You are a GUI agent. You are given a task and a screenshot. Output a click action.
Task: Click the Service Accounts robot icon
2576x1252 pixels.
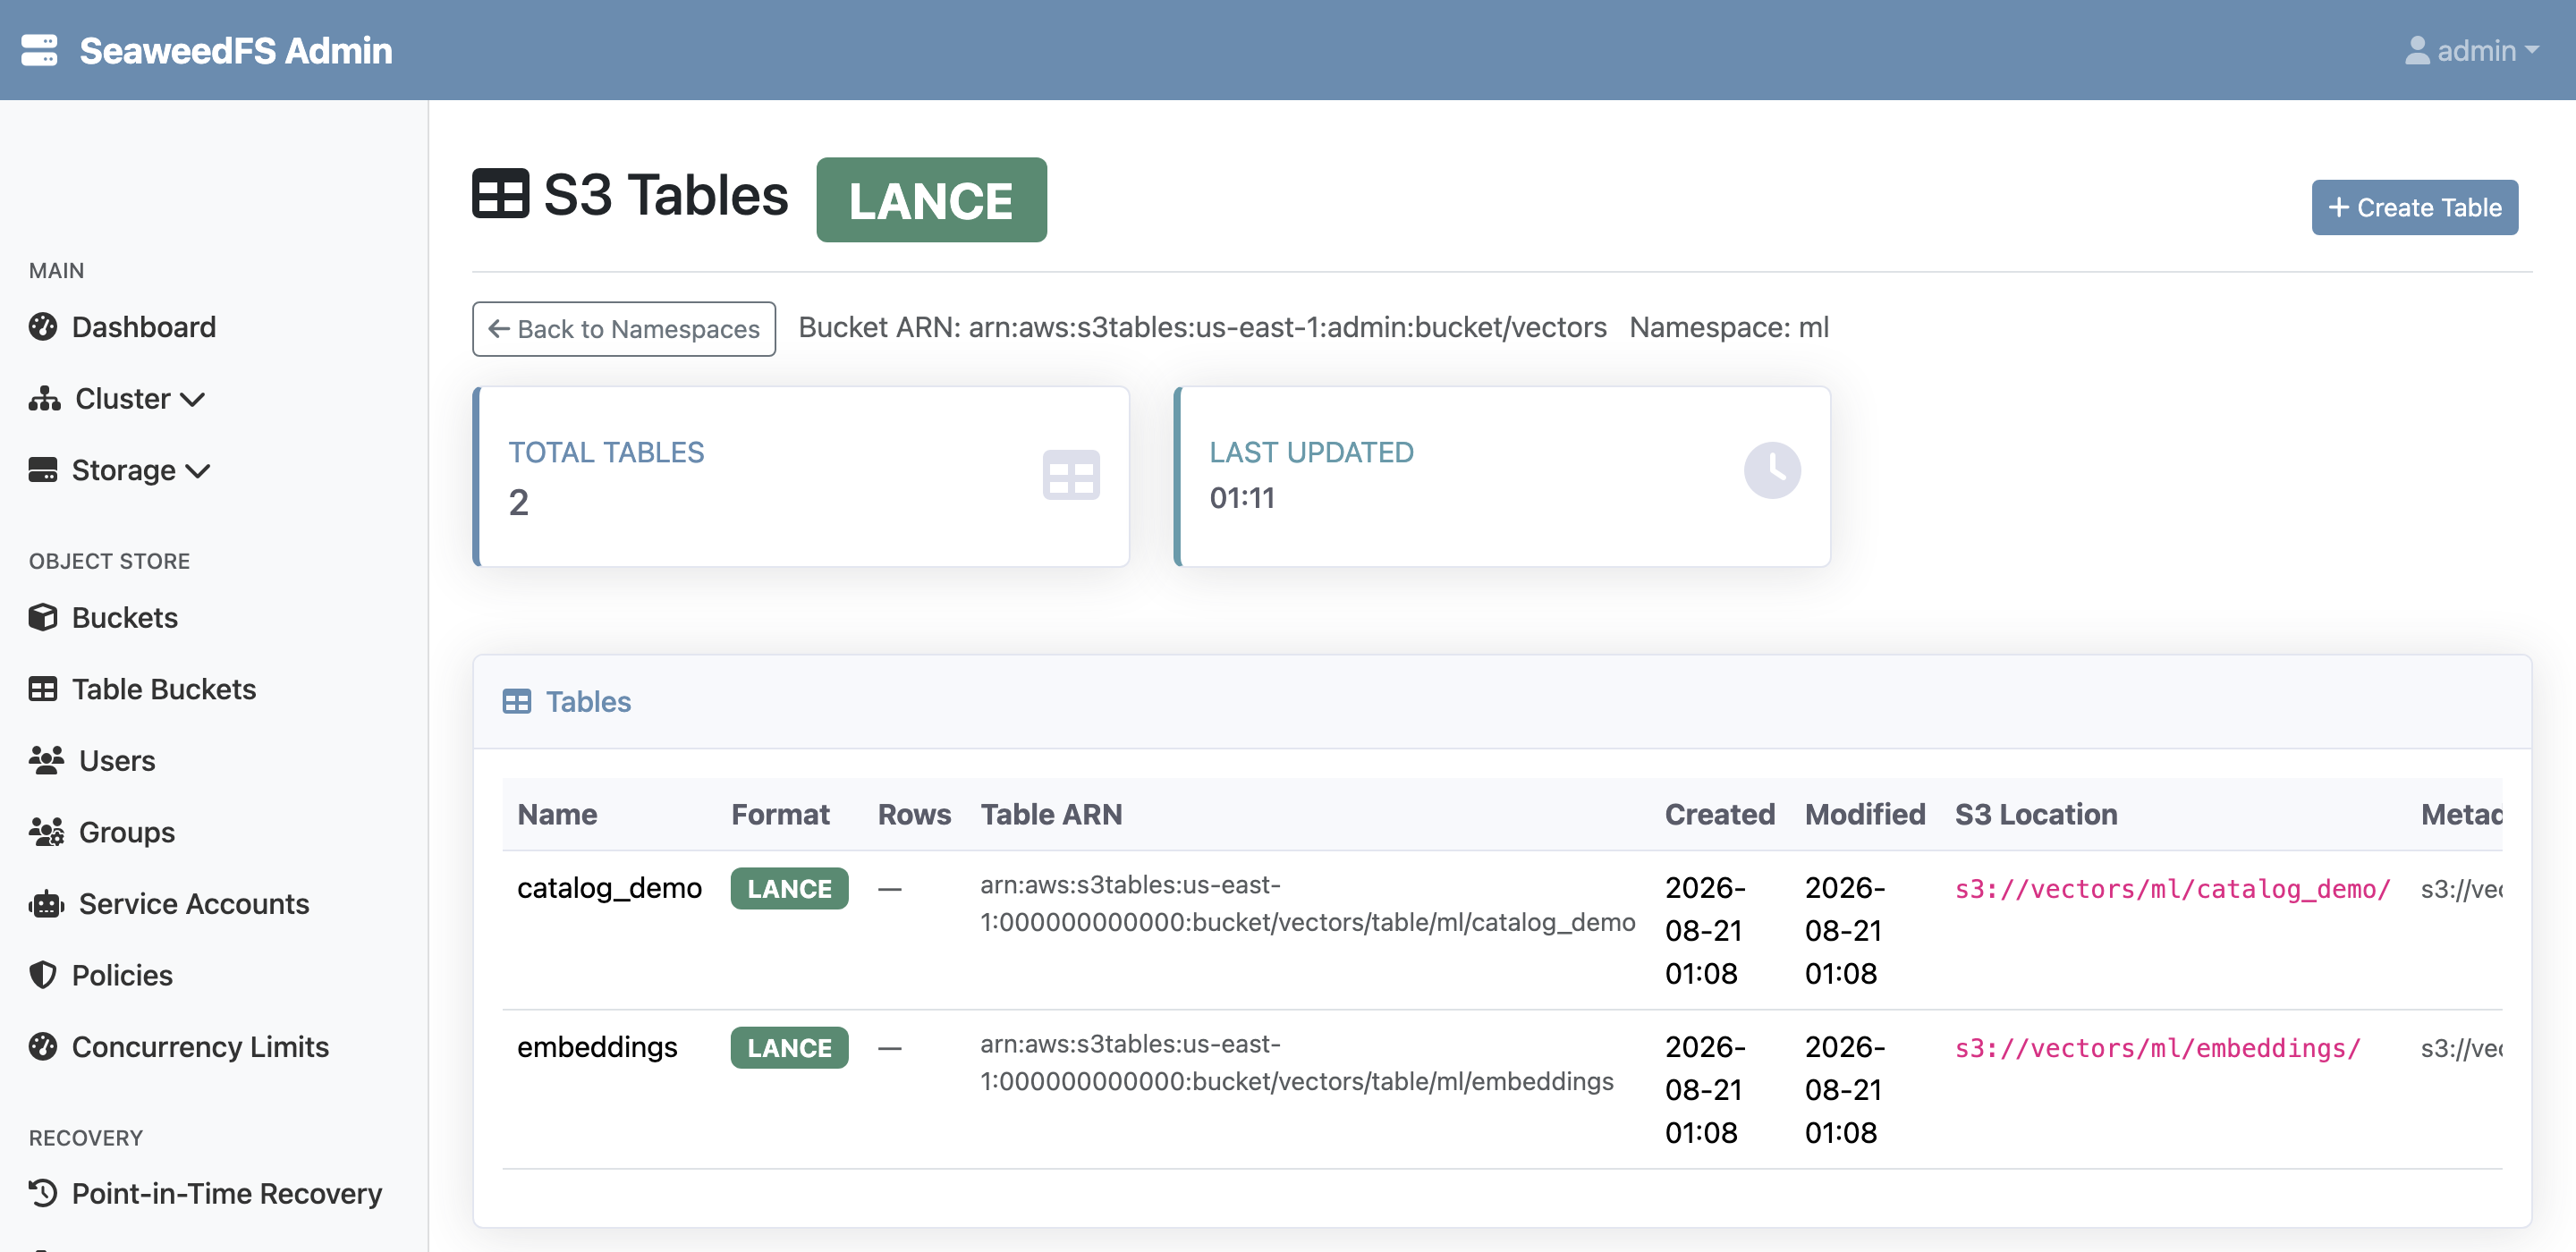(x=46, y=904)
